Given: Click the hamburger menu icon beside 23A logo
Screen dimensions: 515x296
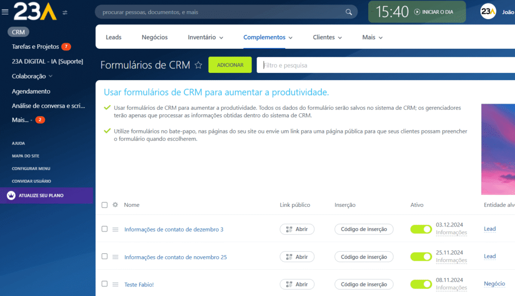Looking at the screenshot, I should tap(5, 12).
